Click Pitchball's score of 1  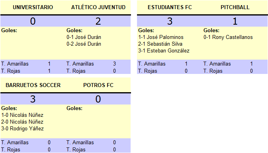[x=235, y=21]
